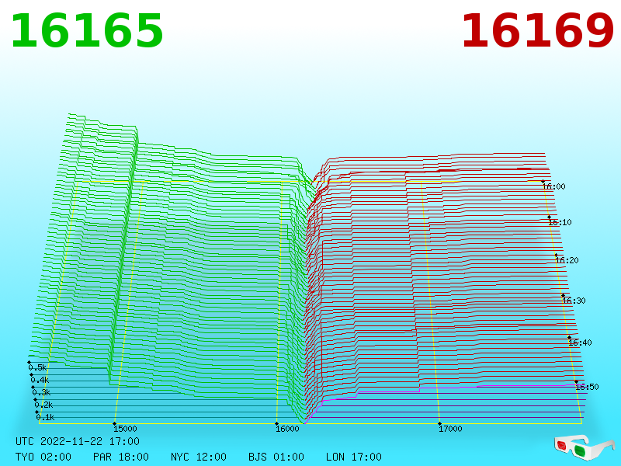Click the 16:30 time axis marker
This screenshot has width=621, height=466.
[574, 301]
